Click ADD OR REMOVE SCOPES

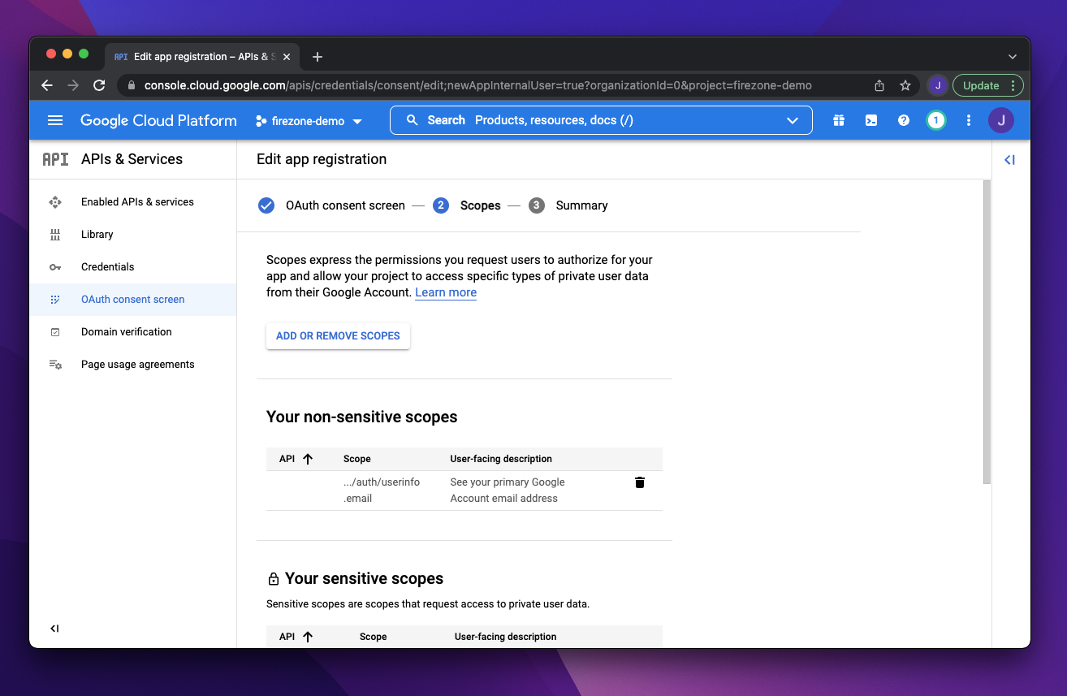pos(338,335)
